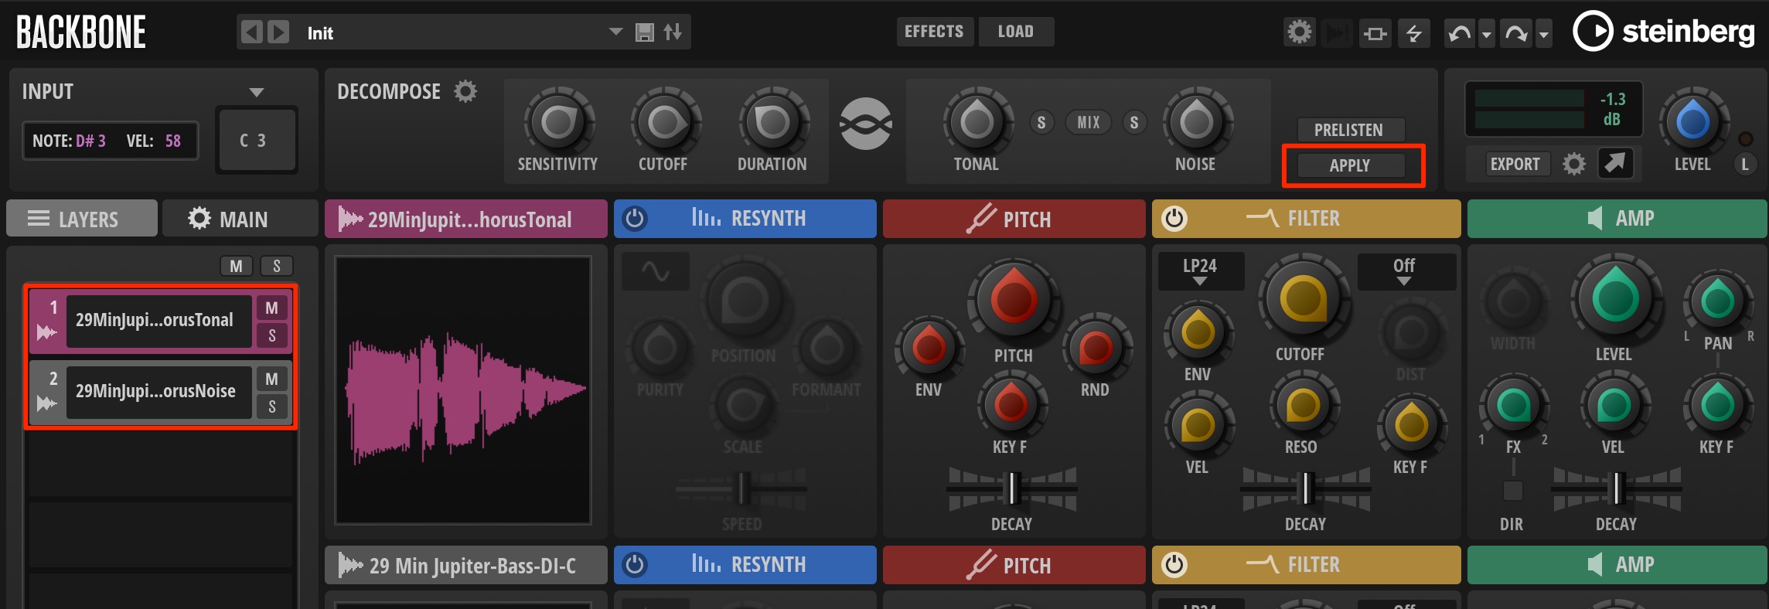
Task: Click the decompose link icon between Duration and Tonal
Action: tap(866, 124)
